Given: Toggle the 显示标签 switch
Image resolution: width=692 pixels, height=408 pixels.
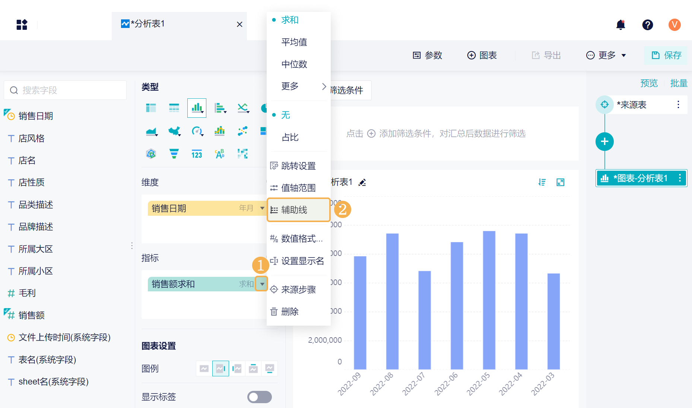Looking at the screenshot, I should coord(260,397).
